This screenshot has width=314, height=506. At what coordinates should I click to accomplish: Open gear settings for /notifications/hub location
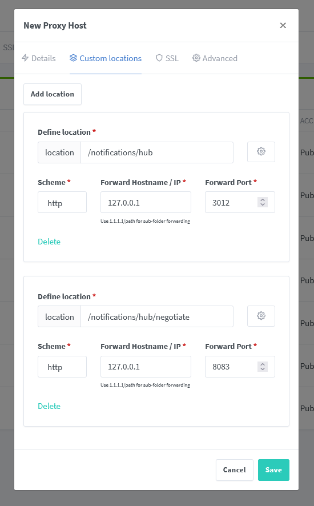pyautogui.click(x=261, y=151)
